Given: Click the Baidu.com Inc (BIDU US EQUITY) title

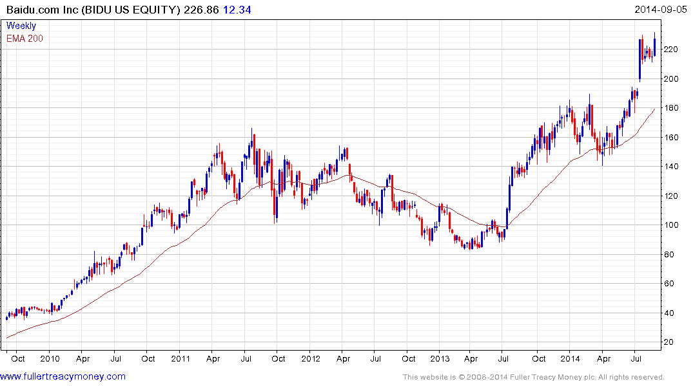Looking at the screenshot, I should coord(93,10).
